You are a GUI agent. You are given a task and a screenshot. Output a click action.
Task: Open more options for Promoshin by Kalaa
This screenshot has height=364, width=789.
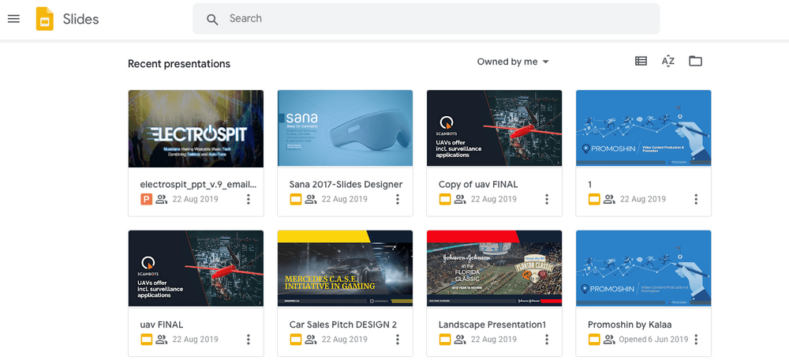click(x=696, y=340)
